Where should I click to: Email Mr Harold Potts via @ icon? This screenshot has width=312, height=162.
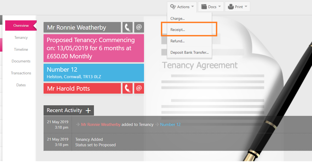coord(139,88)
